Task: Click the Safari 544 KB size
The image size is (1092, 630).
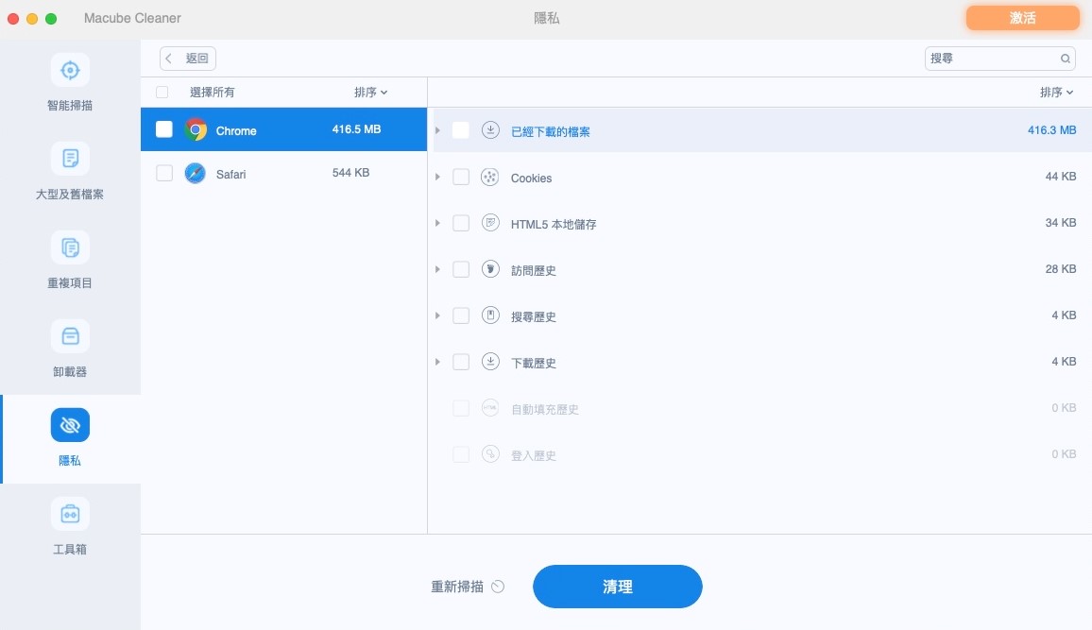Action: (351, 173)
